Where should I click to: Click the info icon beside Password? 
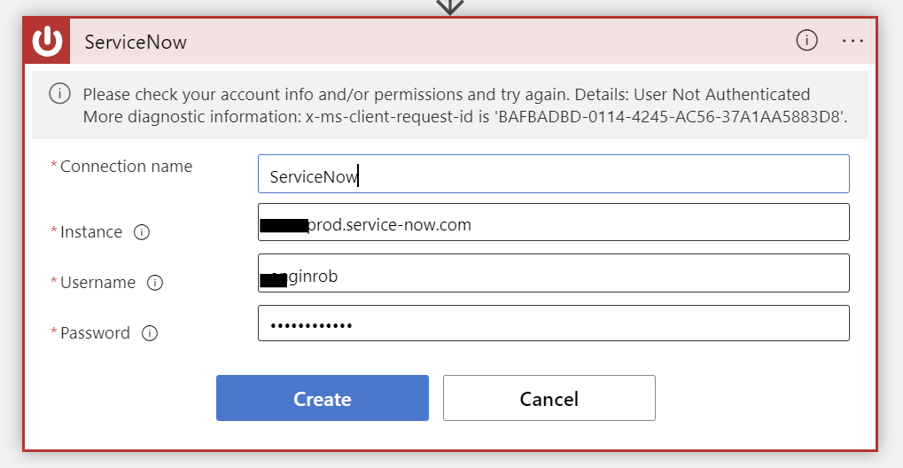(x=150, y=333)
